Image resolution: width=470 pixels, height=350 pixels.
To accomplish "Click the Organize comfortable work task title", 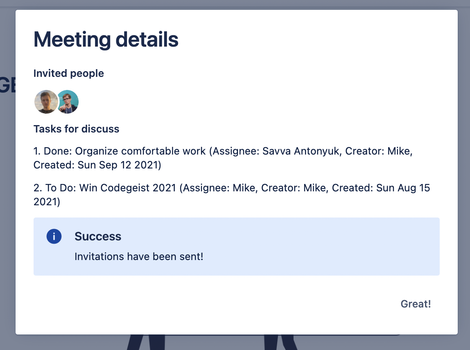I will click(140, 151).
